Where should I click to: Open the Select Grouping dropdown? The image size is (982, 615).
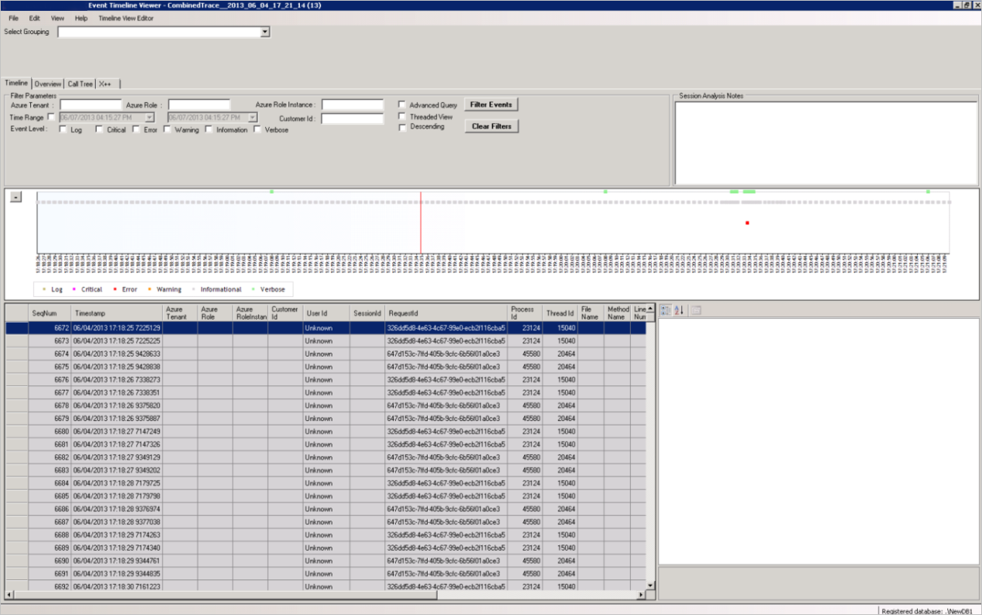click(265, 32)
